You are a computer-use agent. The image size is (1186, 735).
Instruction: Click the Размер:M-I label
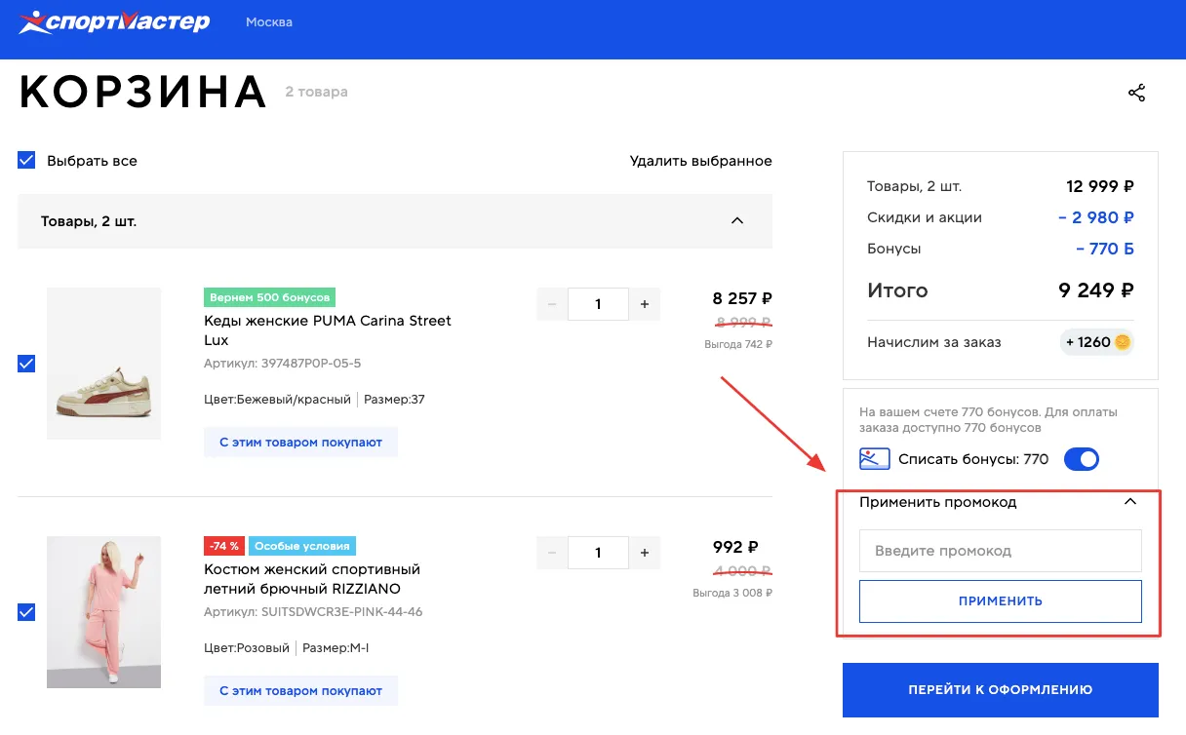336,648
